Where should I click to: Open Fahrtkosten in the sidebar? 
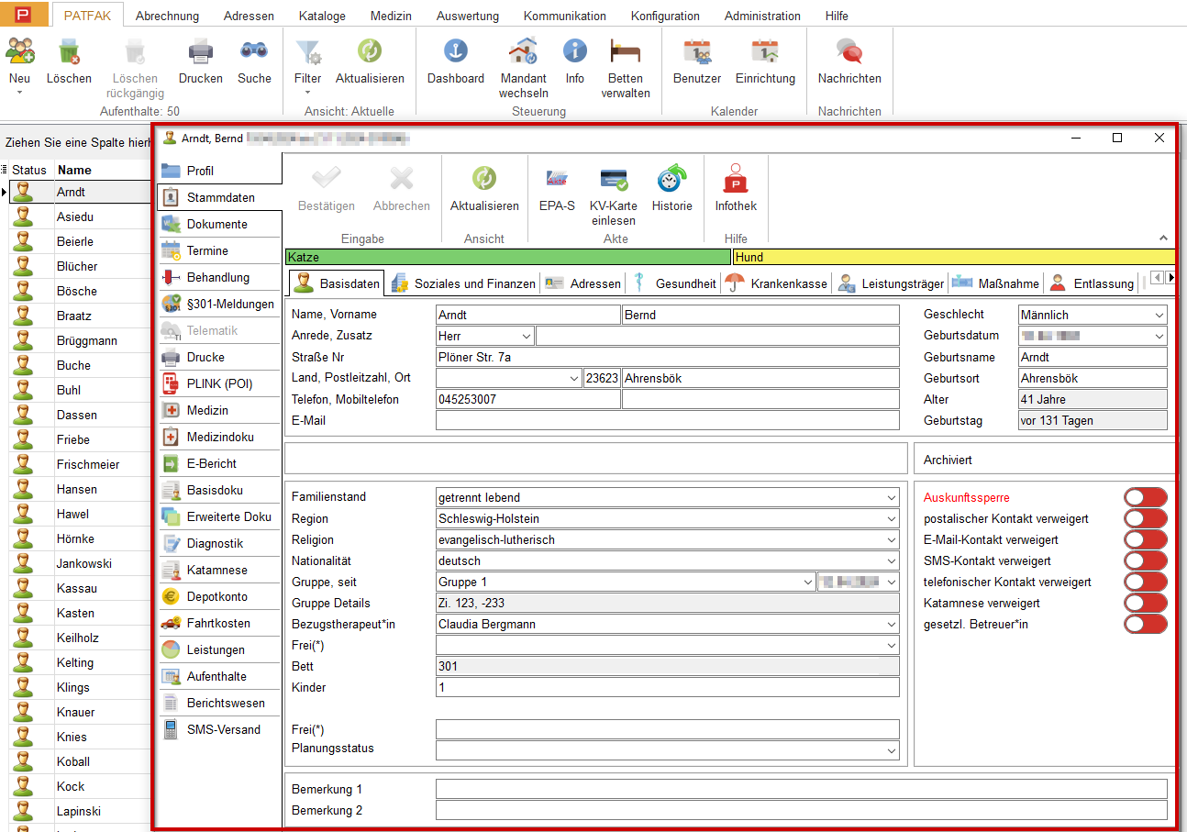point(218,623)
